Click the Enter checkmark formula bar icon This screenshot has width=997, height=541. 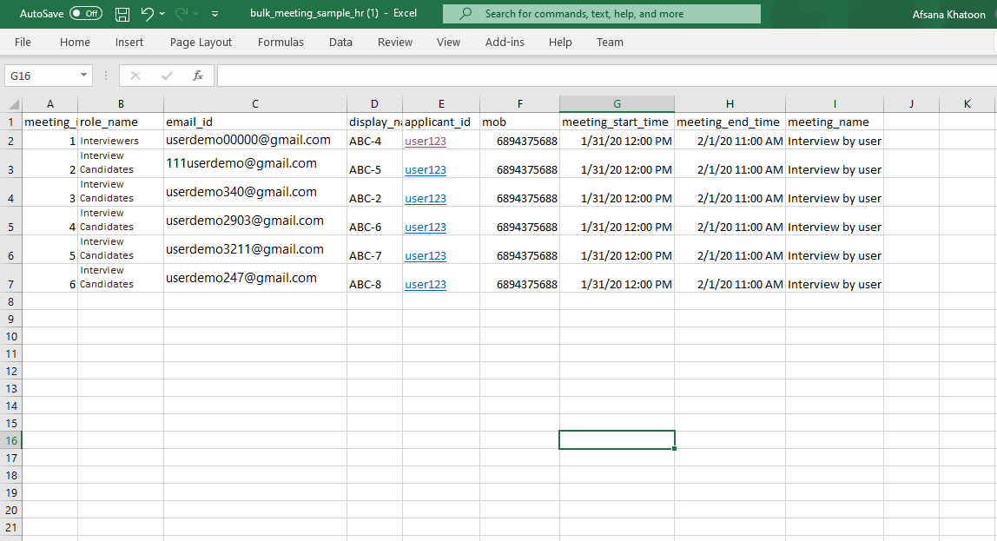tap(167, 76)
